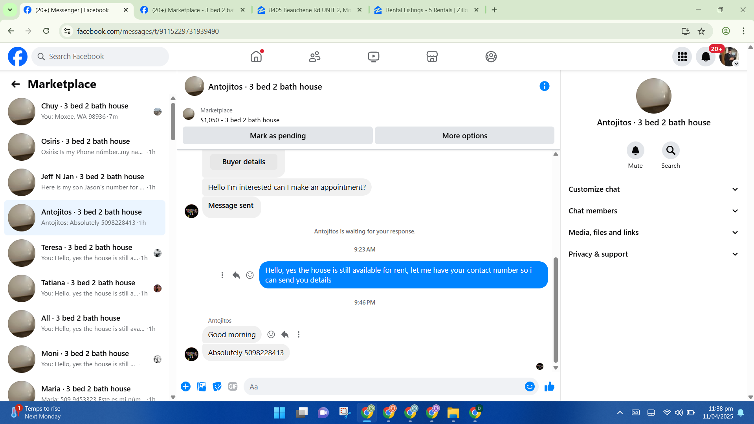The height and width of the screenshot is (424, 754).
Task: Expand the Chat members section
Action: tap(653, 211)
